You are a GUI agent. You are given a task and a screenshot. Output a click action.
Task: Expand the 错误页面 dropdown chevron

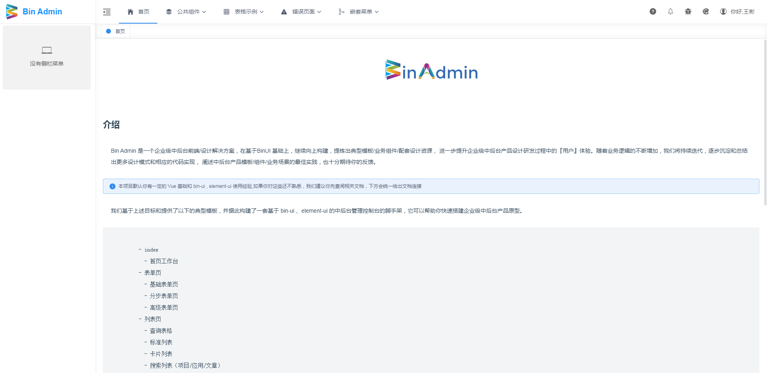point(319,12)
